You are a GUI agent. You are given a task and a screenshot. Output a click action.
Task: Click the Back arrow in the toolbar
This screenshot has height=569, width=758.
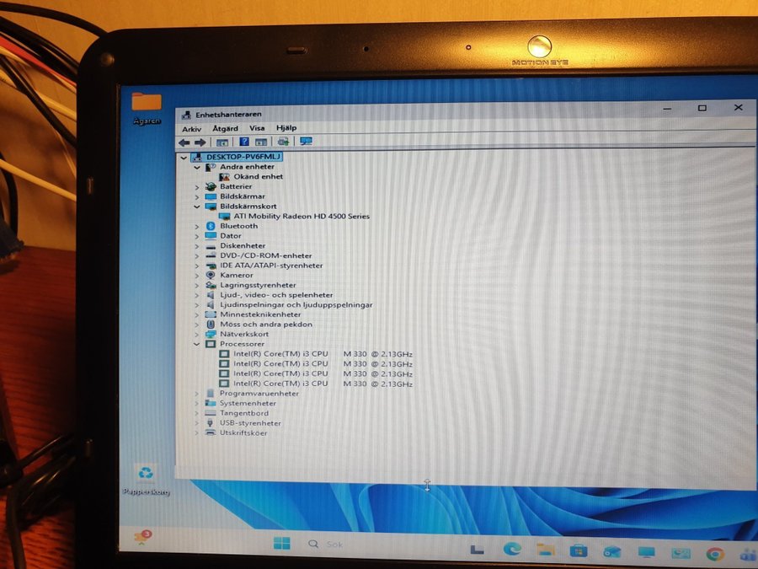point(184,142)
